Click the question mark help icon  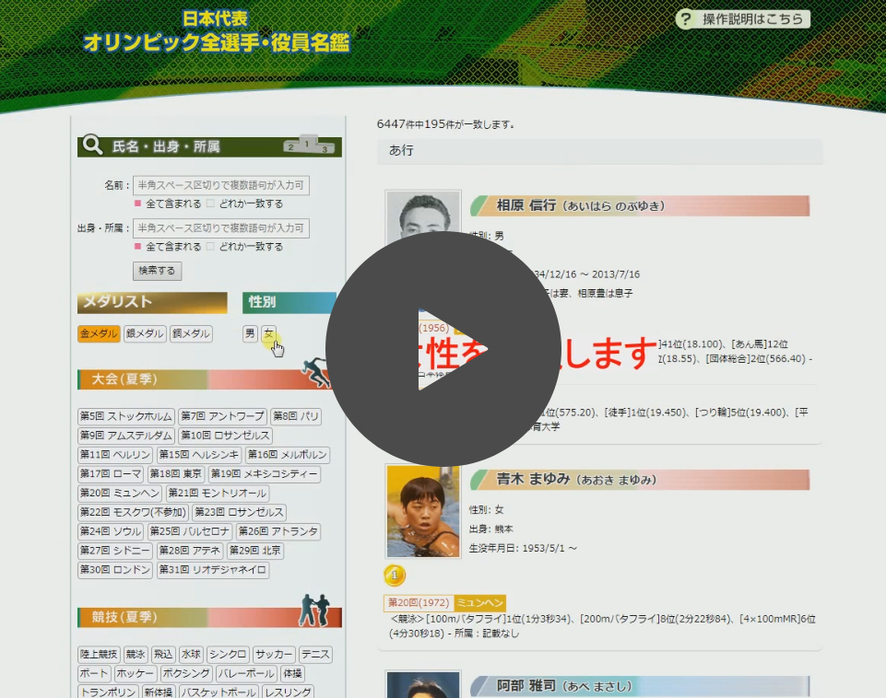point(685,19)
